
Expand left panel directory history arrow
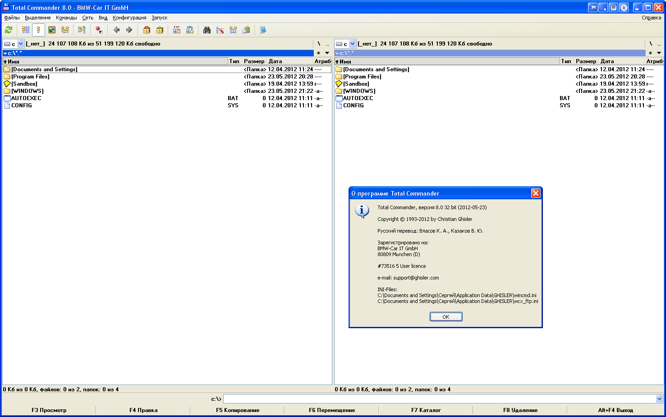(x=327, y=53)
